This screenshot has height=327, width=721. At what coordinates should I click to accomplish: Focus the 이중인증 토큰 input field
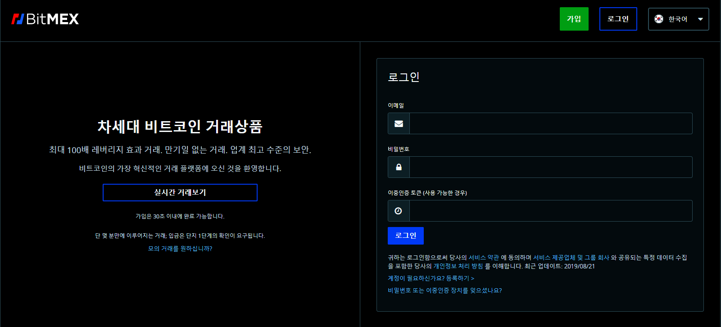(x=551, y=211)
